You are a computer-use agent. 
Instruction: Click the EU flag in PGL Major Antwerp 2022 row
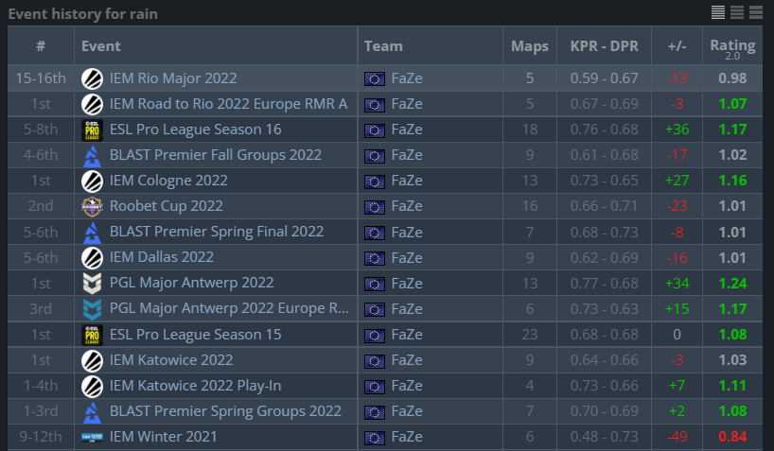pyautogui.click(x=374, y=285)
